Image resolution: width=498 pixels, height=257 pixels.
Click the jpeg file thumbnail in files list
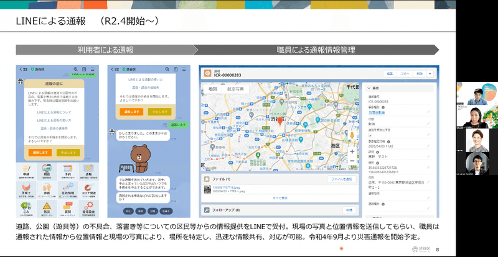(x=207, y=189)
